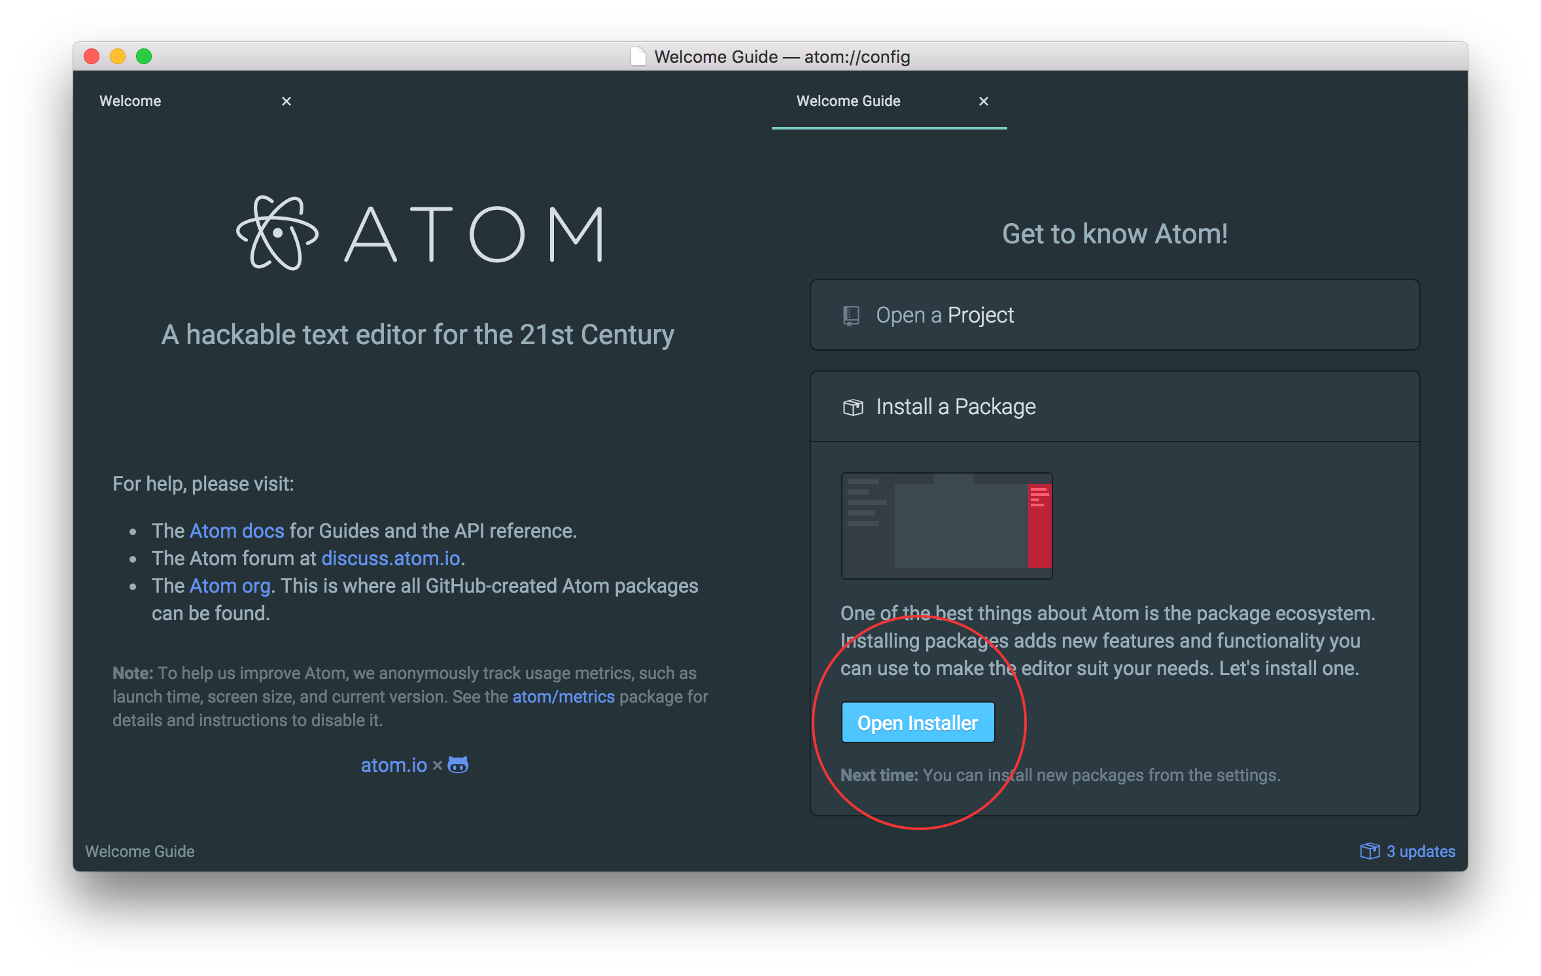The width and height of the screenshot is (1541, 976).
Task: Select the Welcome Guide tab
Action: coord(848,101)
